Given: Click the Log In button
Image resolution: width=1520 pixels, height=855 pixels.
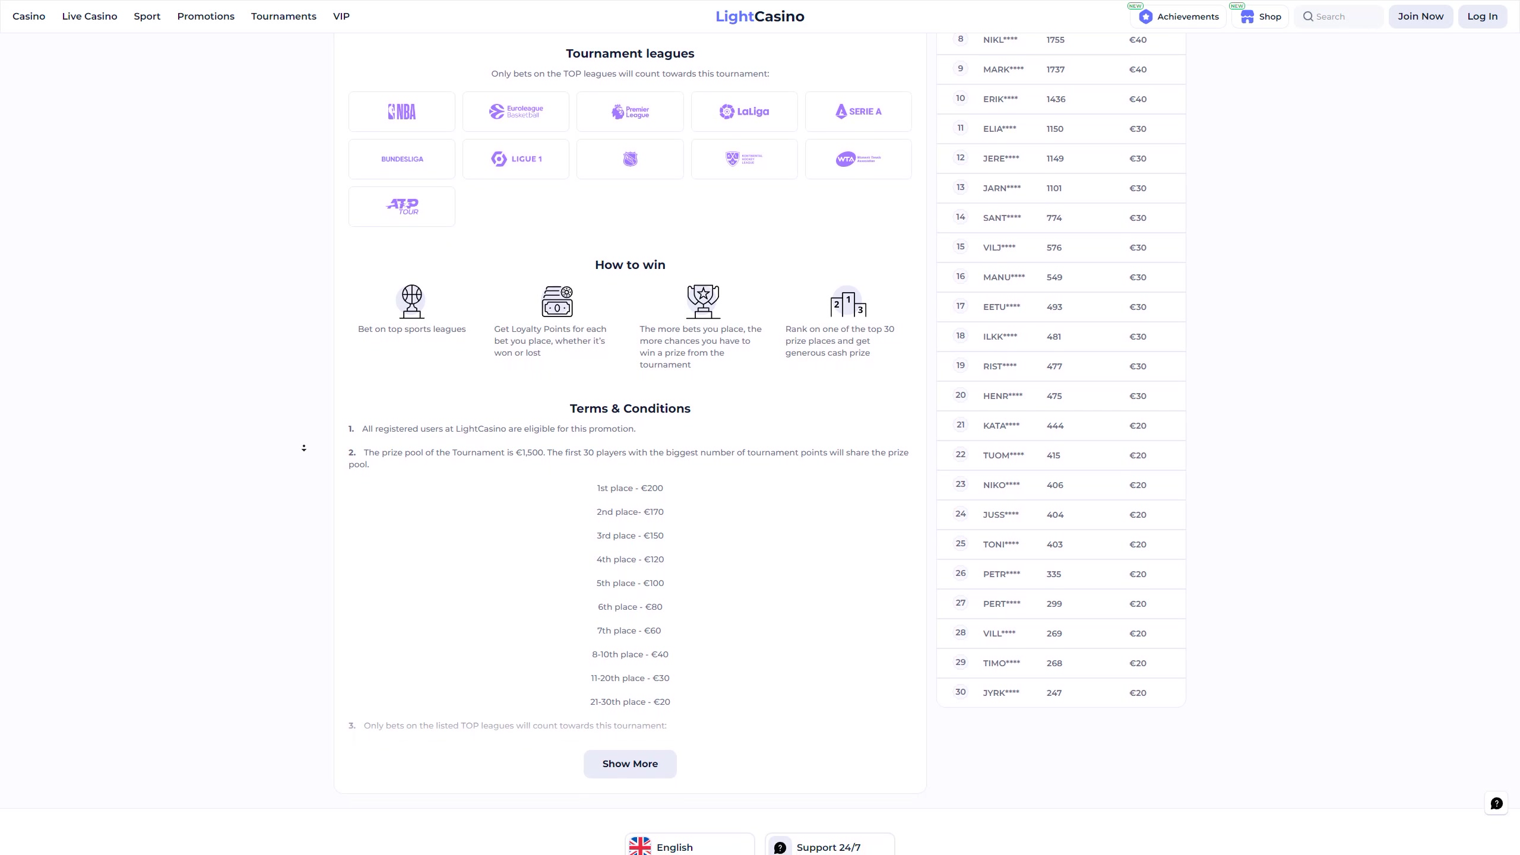Looking at the screenshot, I should click(1482, 17).
